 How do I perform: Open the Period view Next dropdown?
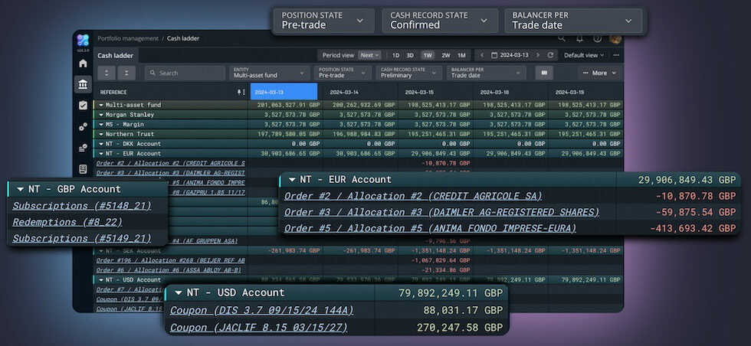(x=369, y=55)
